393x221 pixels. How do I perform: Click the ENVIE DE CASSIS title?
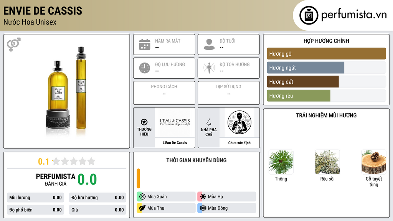click(x=43, y=11)
